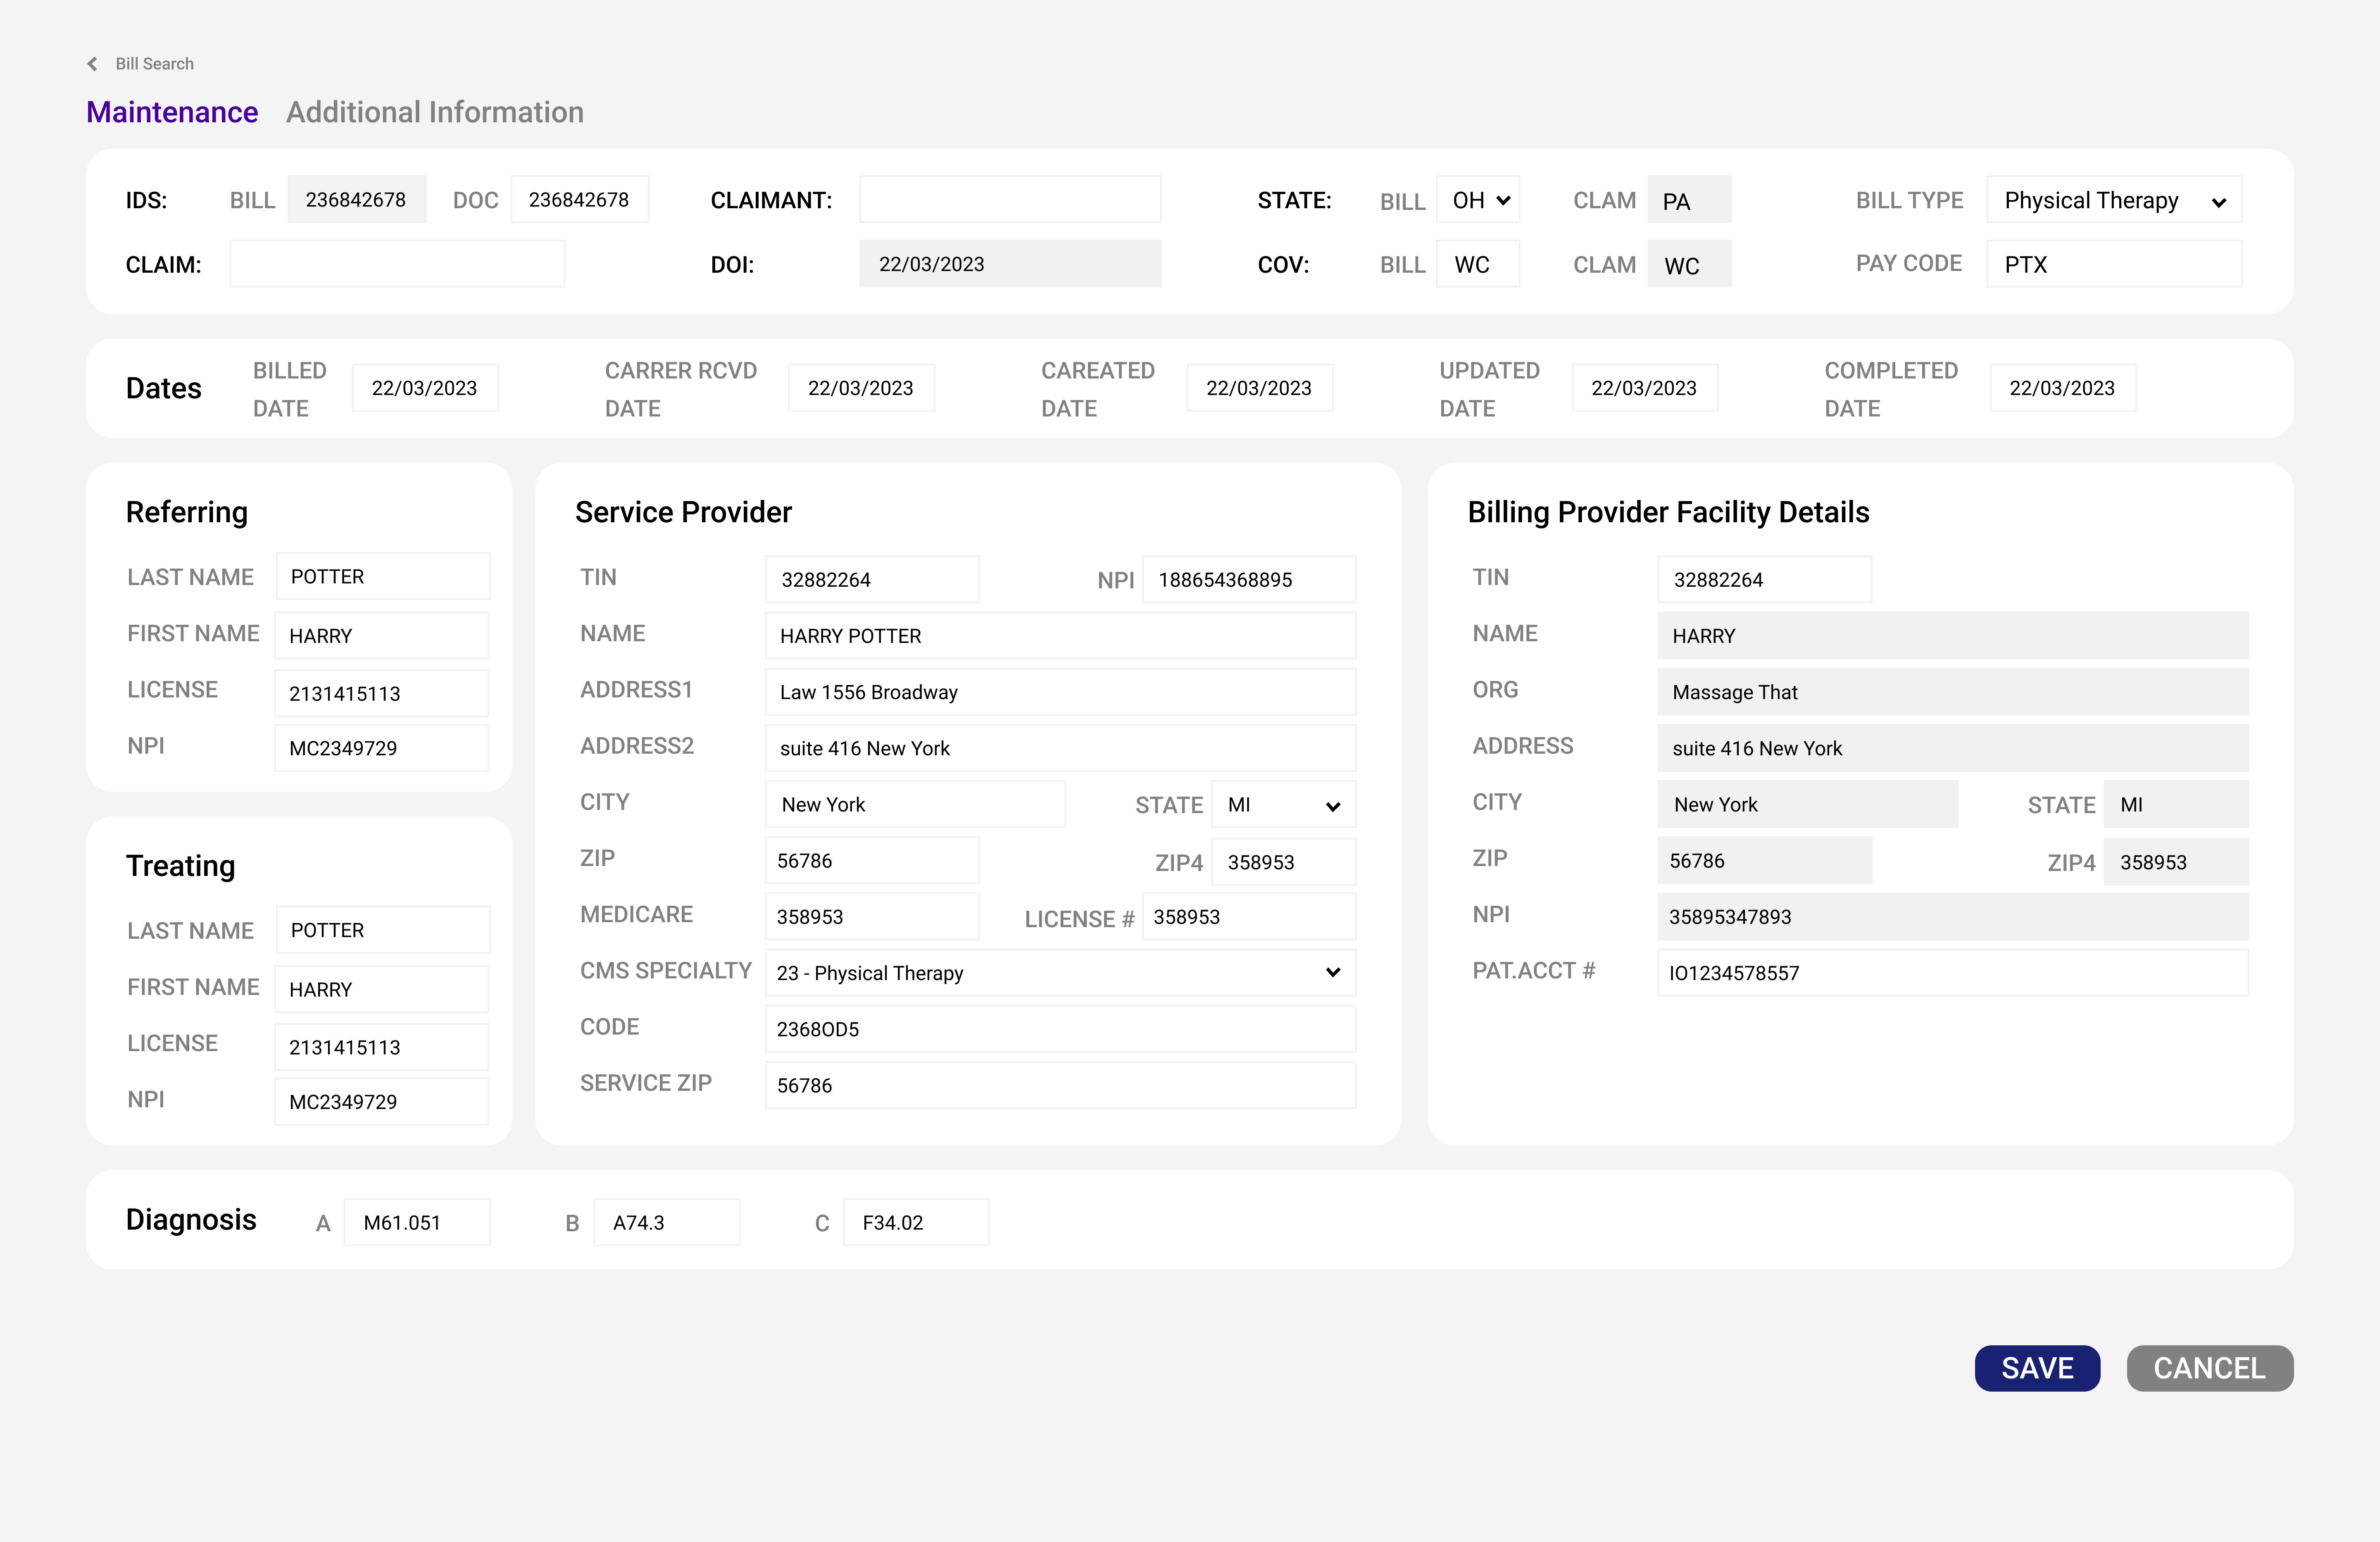Edit Treating Last Name POTTER
Viewport: 2380px width, 1542px height.
pos(383,930)
